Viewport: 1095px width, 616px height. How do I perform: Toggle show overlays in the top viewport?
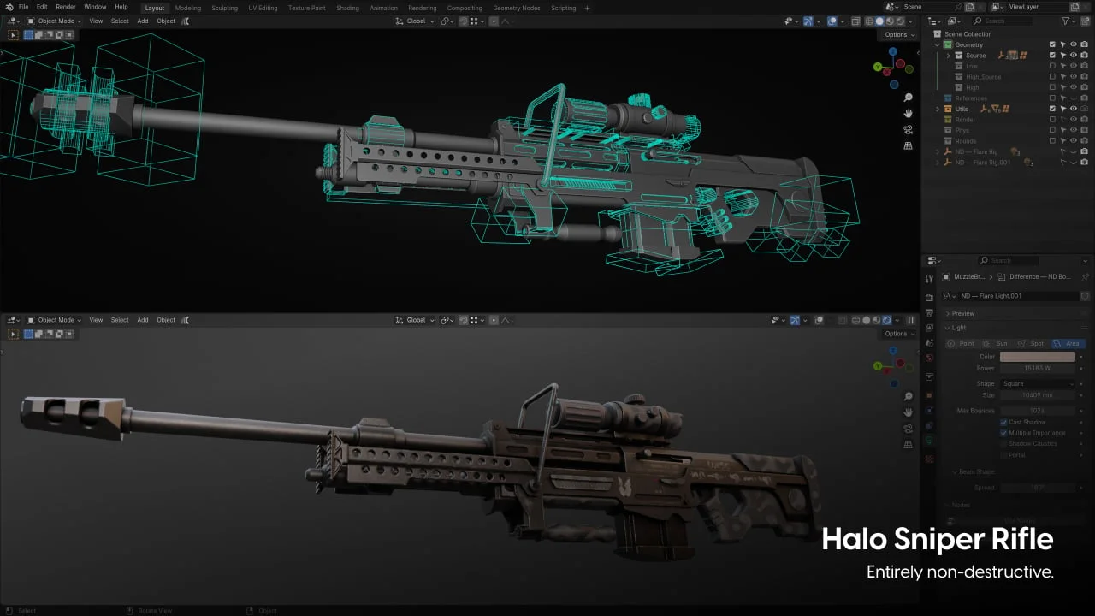pos(834,21)
